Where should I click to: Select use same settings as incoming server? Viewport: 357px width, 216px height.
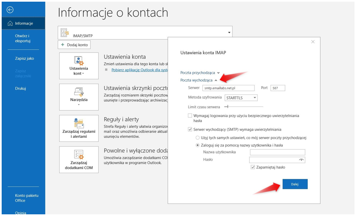[x=197, y=138]
